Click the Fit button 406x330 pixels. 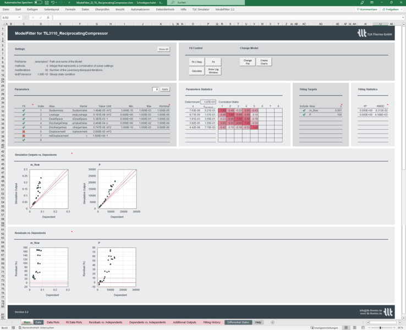tap(213, 62)
